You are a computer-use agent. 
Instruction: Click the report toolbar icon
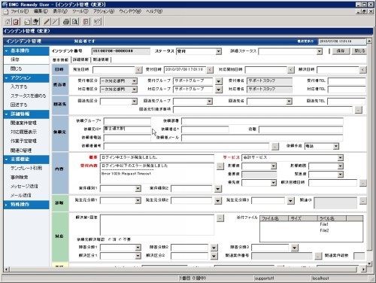point(86,22)
